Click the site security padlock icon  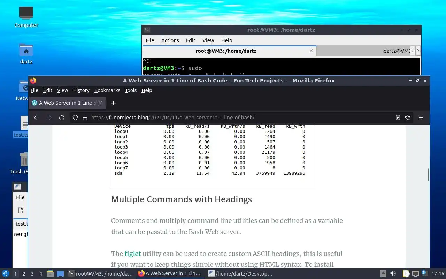(85, 118)
